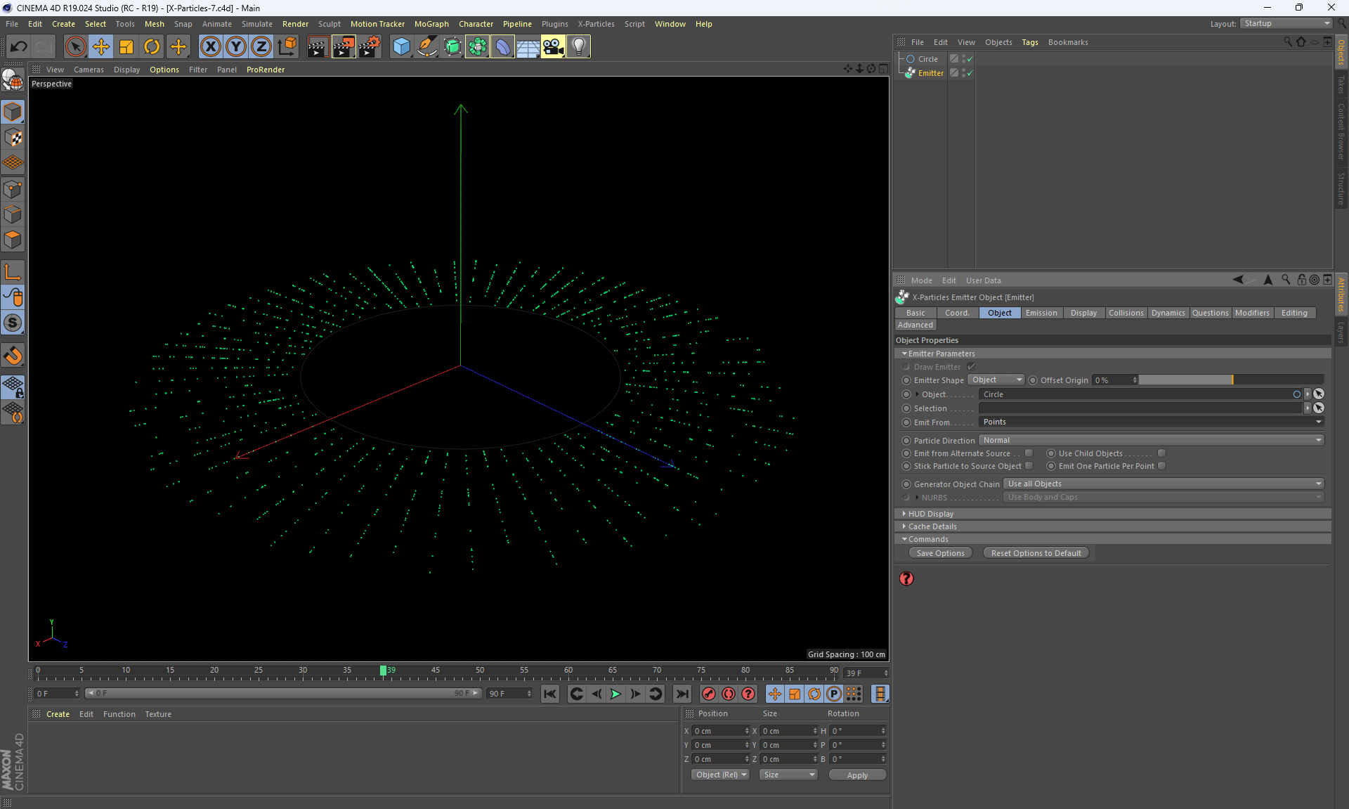
Task: Click the Light object icon
Action: [578, 46]
